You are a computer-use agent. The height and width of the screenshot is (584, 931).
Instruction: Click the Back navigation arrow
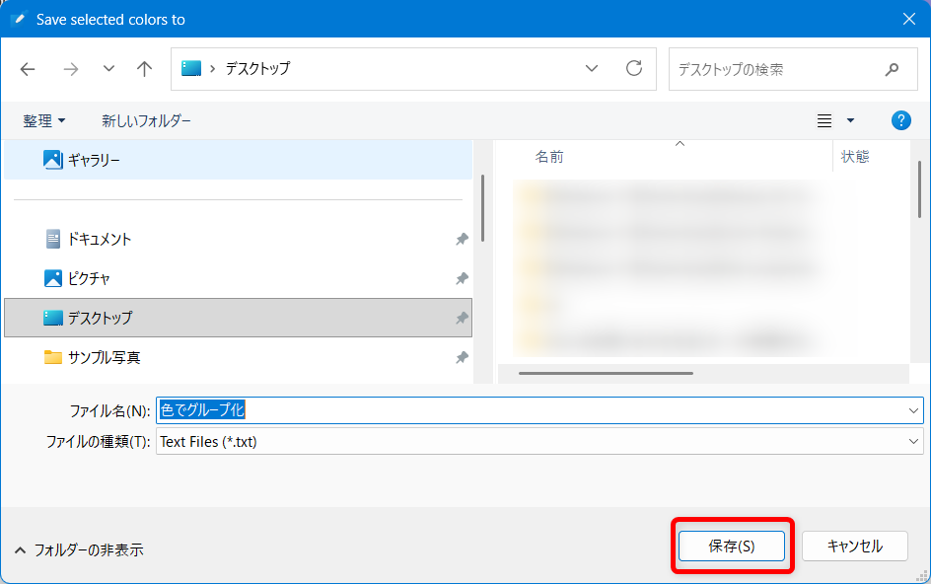tap(28, 69)
